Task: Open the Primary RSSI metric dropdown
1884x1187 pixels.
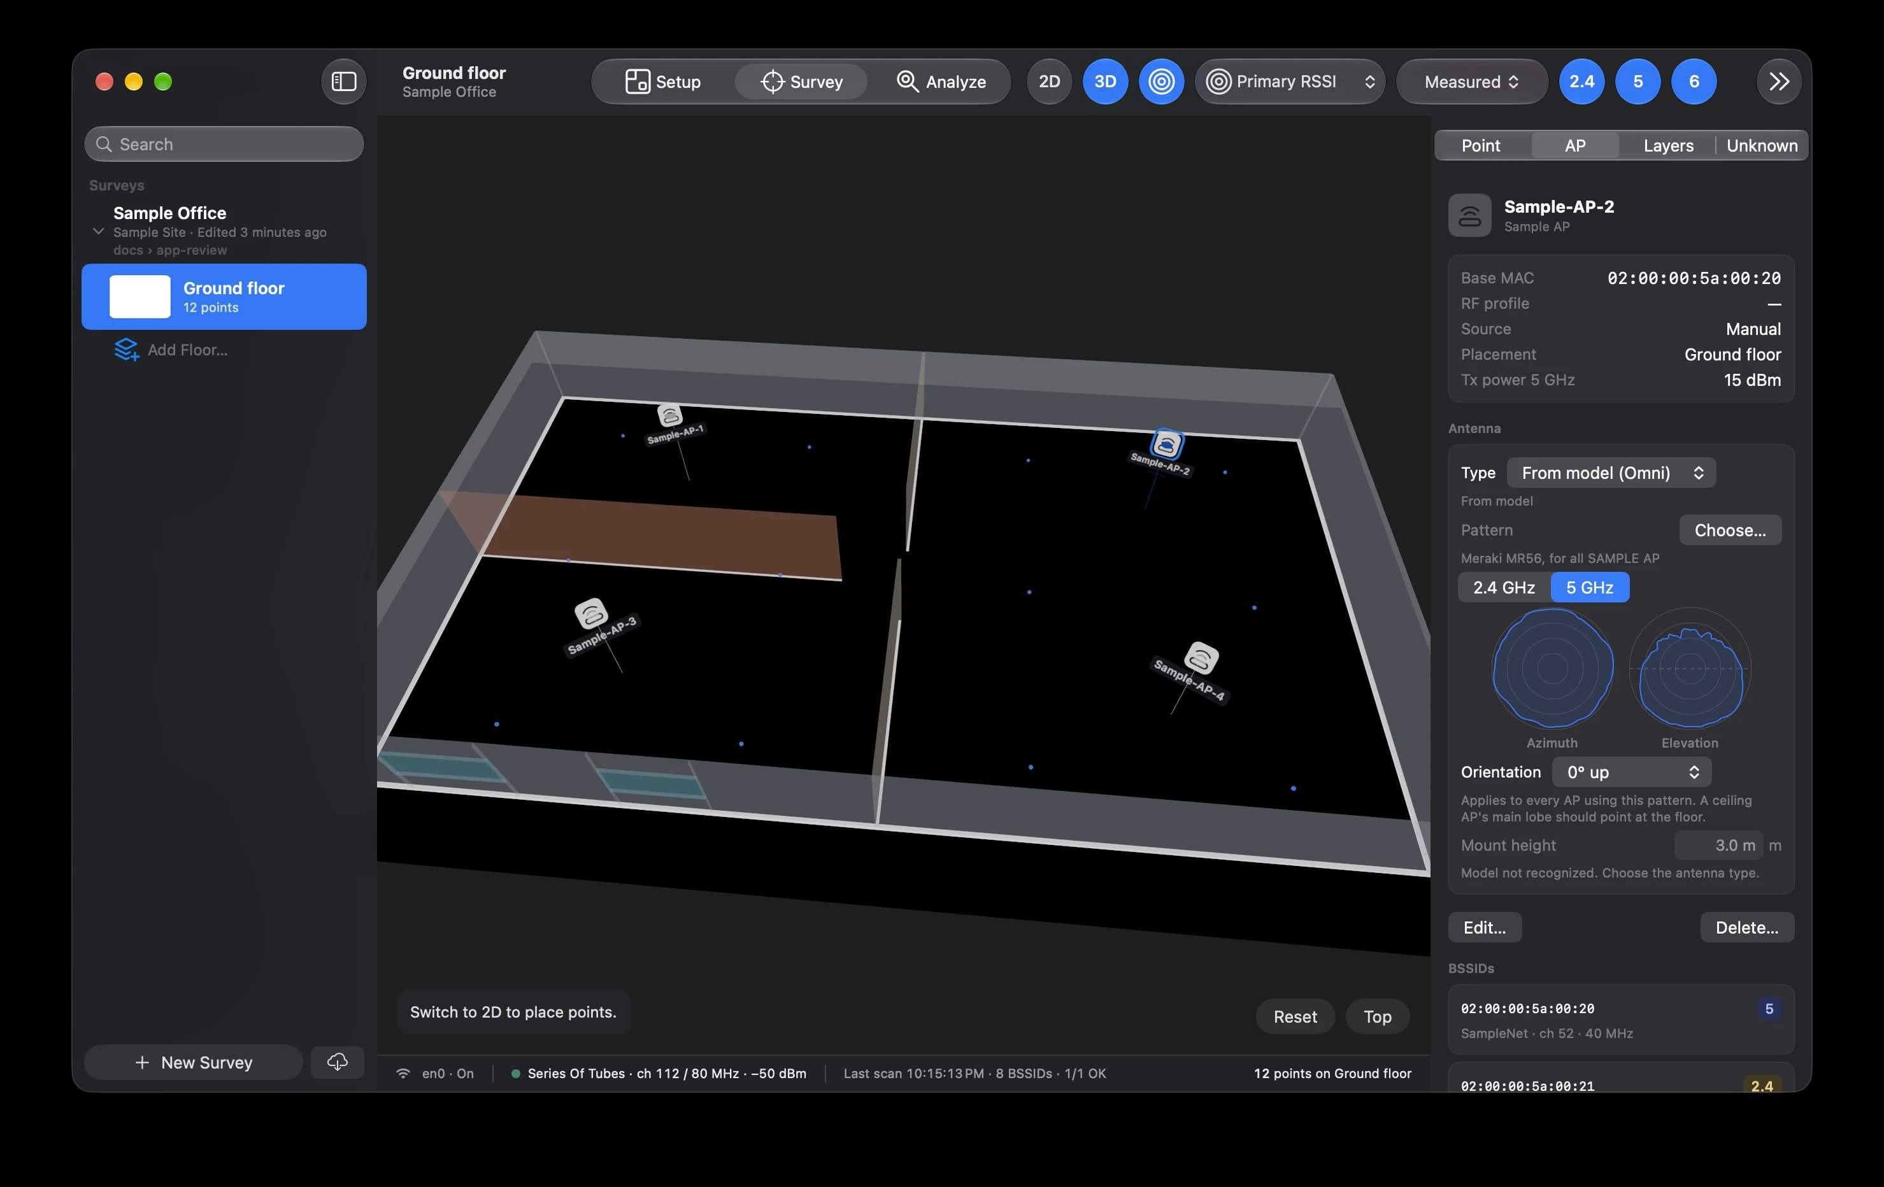Action: pyautogui.click(x=1290, y=82)
